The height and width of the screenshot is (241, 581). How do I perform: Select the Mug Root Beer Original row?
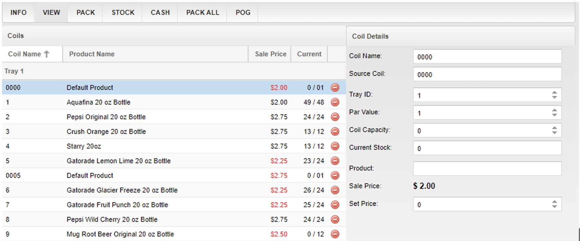(x=174, y=234)
